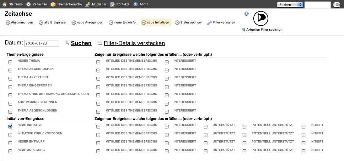The image size is (344, 161).
Task: Click the Themenbereiche box icon
Action: 53,4
